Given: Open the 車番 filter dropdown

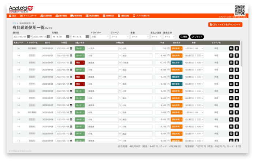Looking at the screenshot, I should (140, 37).
